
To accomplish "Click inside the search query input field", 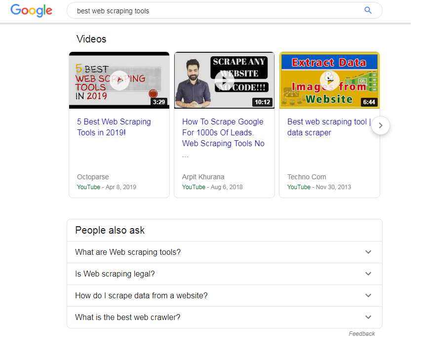I will [x=212, y=10].
